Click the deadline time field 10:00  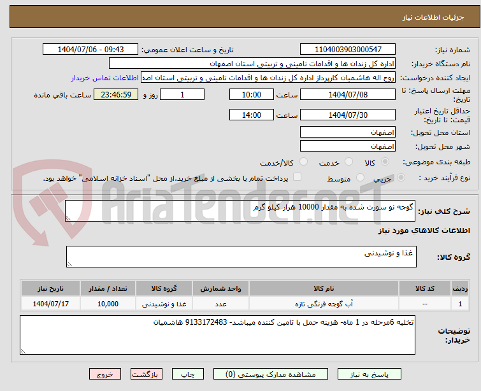[251, 94]
